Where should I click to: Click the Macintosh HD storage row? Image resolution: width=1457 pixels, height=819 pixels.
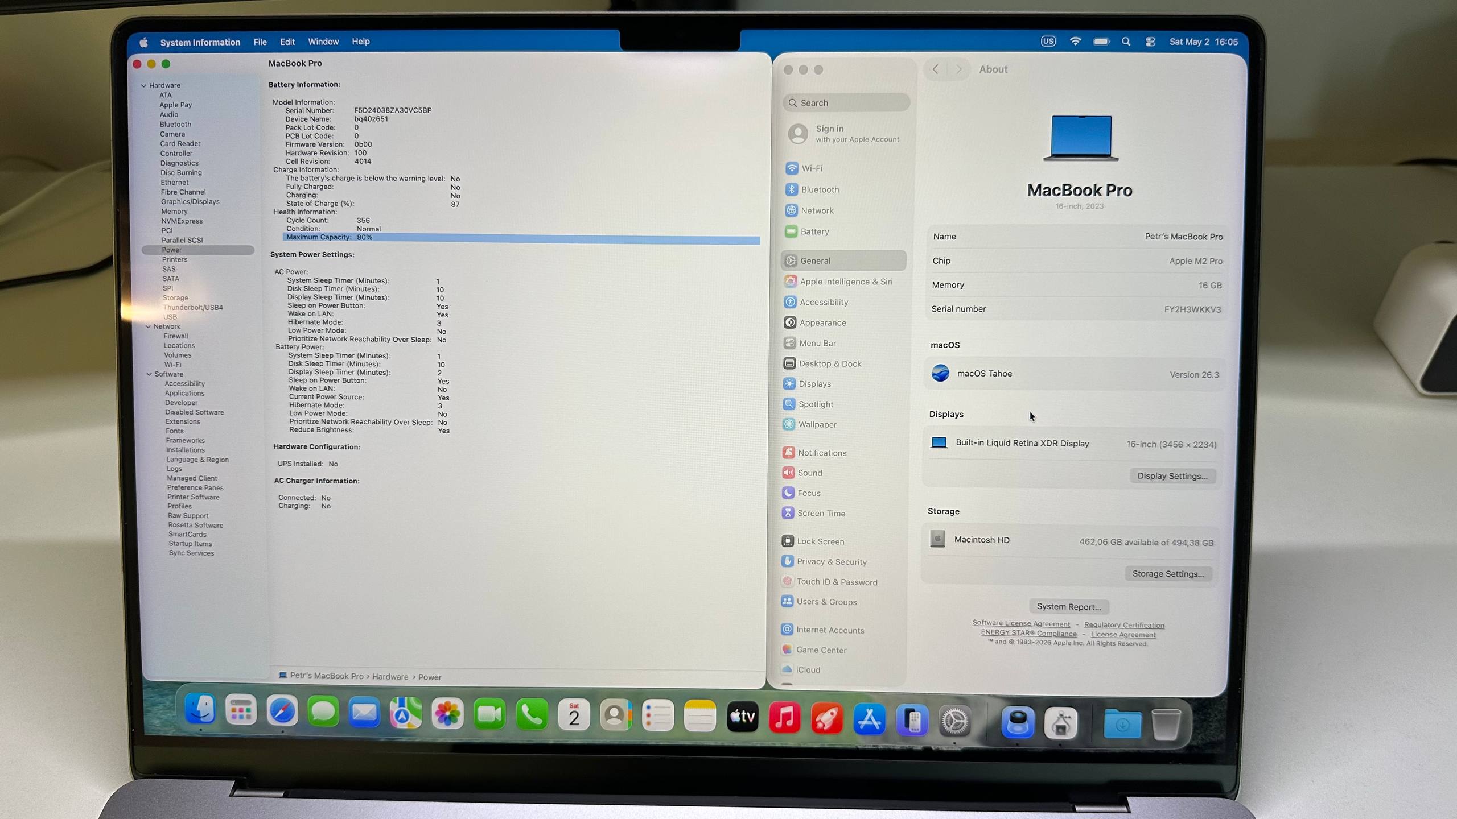click(x=1072, y=540)
